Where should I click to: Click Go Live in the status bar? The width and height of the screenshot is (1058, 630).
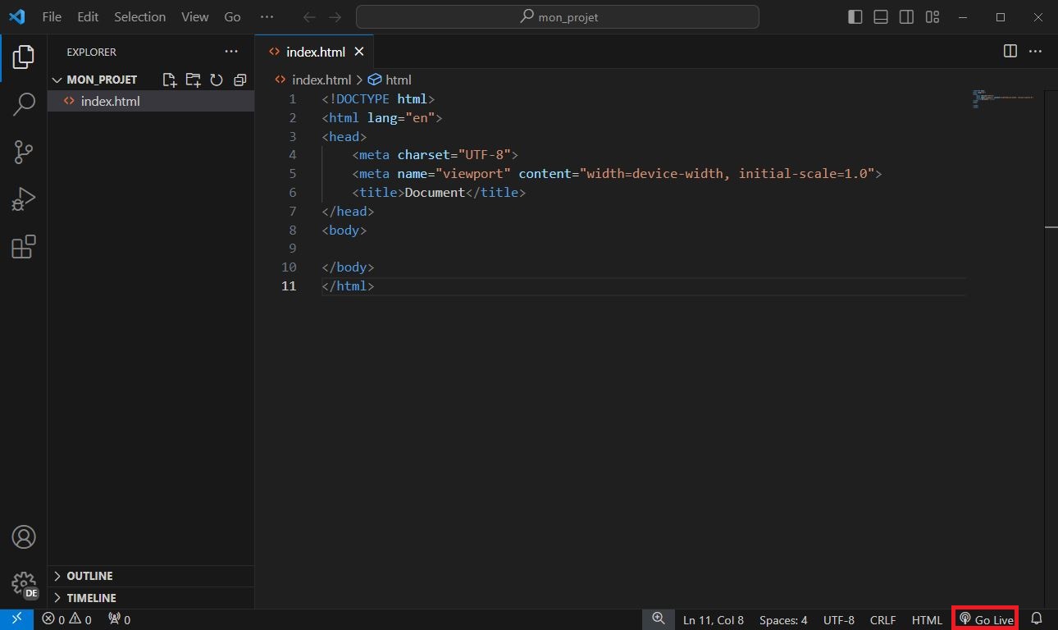point(986,619)
